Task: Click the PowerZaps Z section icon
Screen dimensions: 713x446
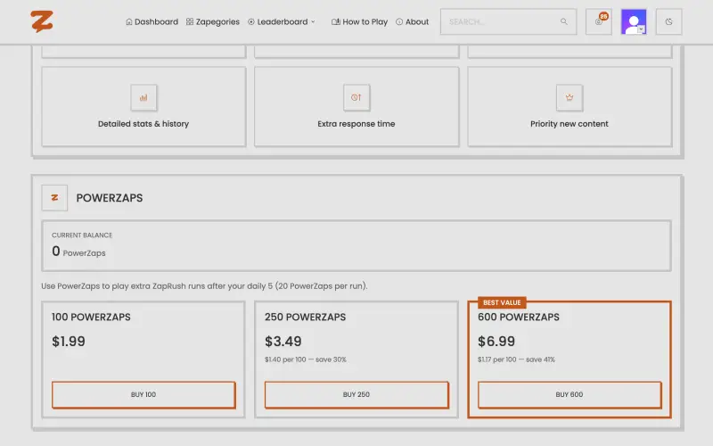Action: 54,197
